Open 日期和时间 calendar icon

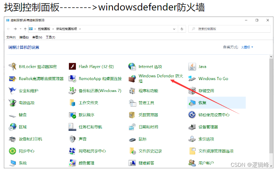pos(132,127)
